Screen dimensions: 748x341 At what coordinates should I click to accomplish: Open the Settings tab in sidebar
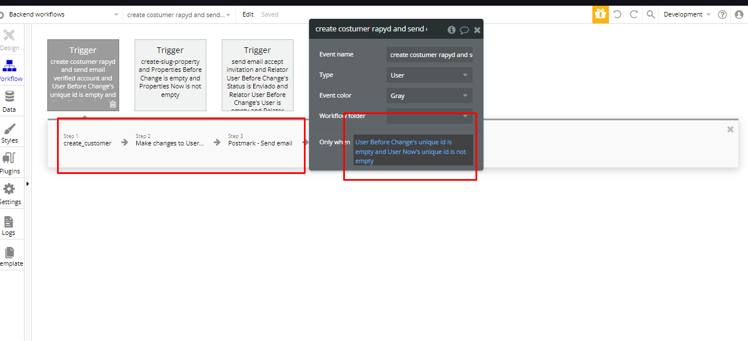click(10, 194)
